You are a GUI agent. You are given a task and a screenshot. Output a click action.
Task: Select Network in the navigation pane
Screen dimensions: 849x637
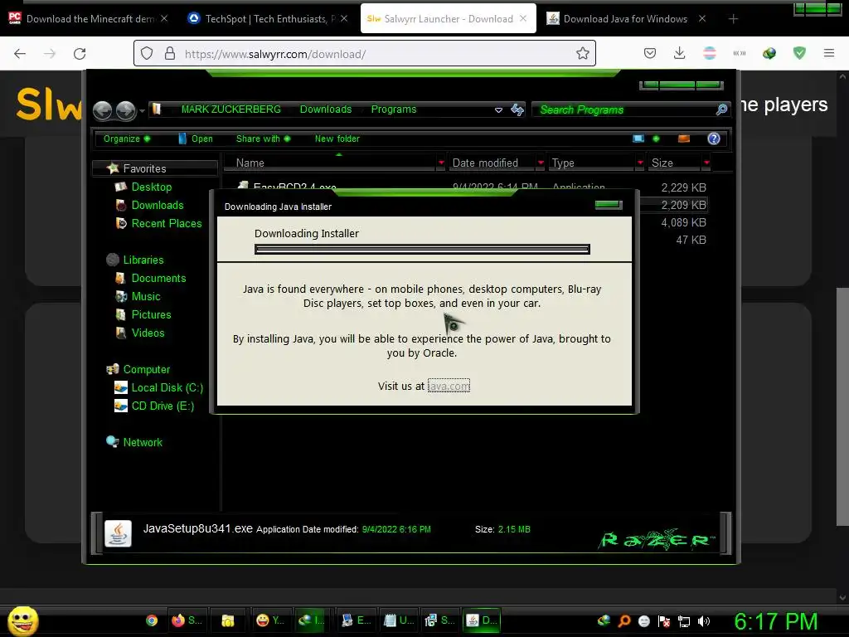(143, 443)
